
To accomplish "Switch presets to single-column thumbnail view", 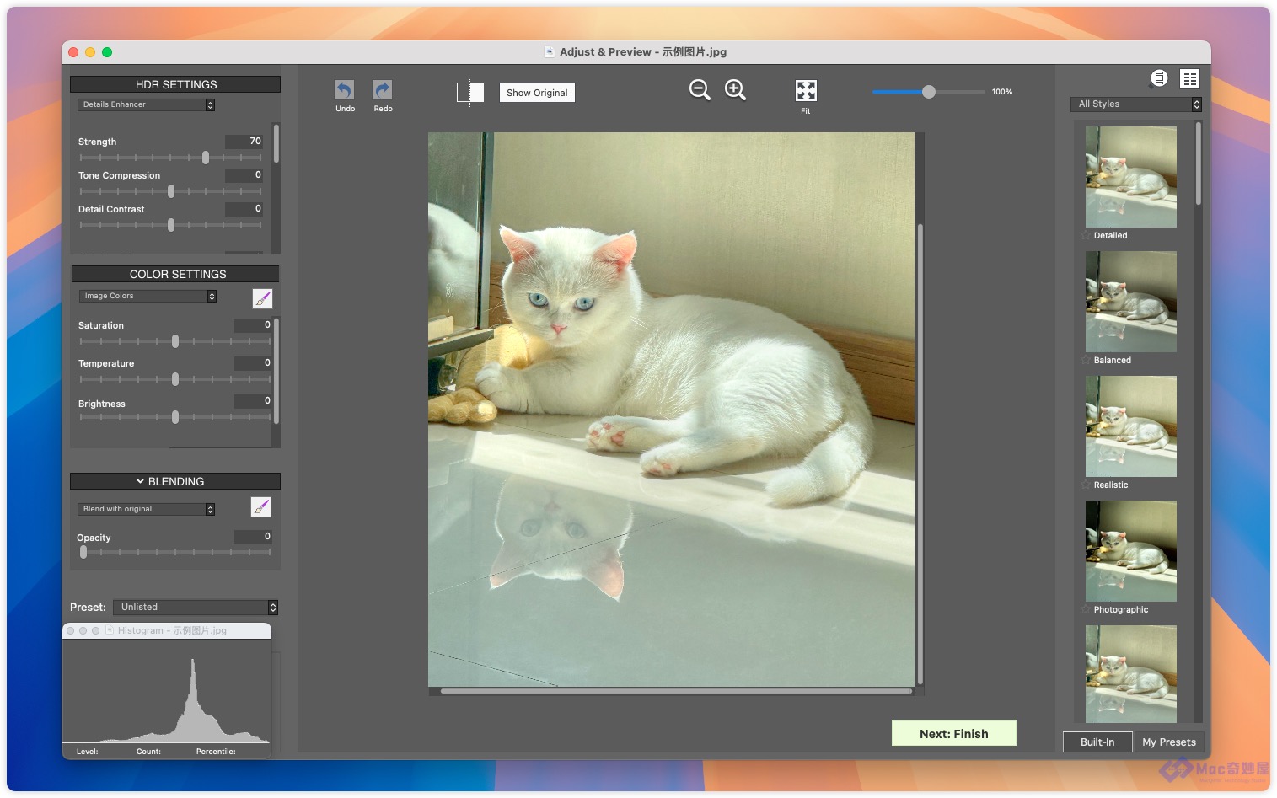I will point(1159,78).
